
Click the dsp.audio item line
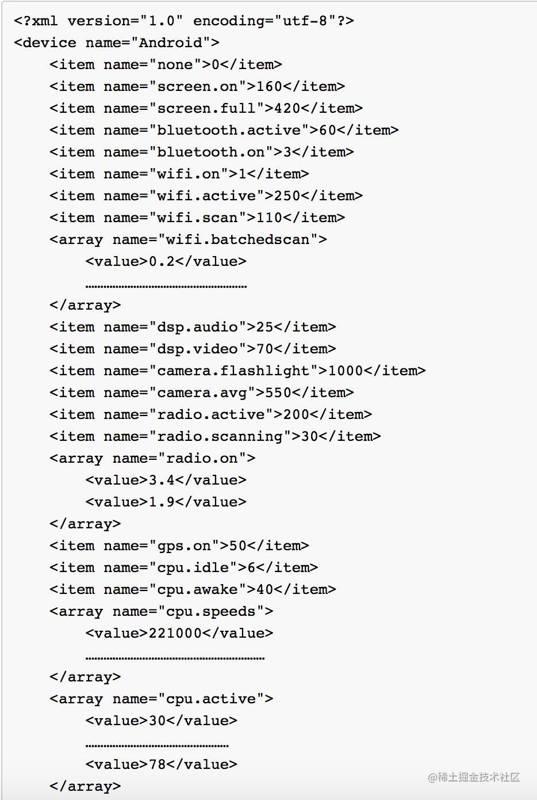[x=193, y=327]
